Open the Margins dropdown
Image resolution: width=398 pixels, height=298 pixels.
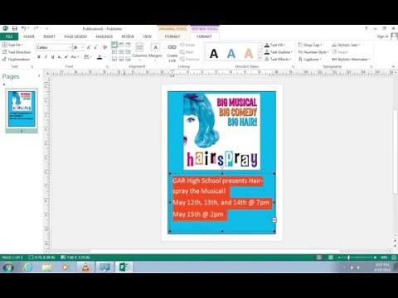(x=155, y=52)
